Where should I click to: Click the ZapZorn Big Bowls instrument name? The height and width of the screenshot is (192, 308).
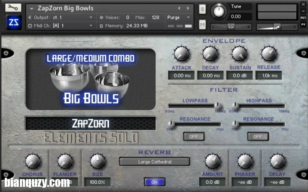pos(66,8)
